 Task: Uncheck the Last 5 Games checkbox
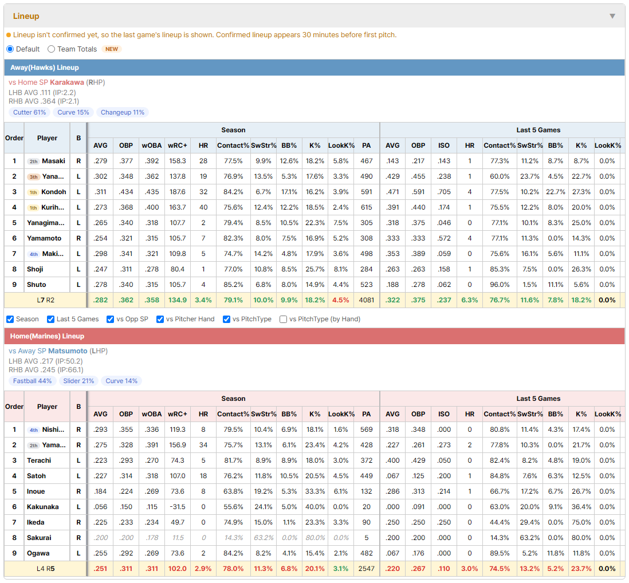coord(50,319)
